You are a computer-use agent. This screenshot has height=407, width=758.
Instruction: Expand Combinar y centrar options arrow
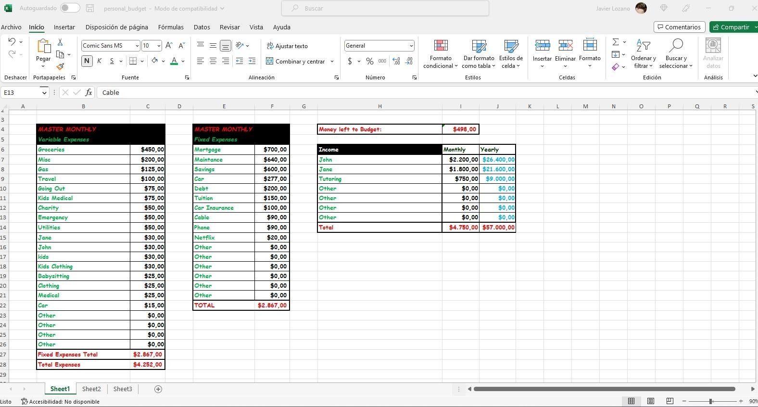(x=332, y=62)
